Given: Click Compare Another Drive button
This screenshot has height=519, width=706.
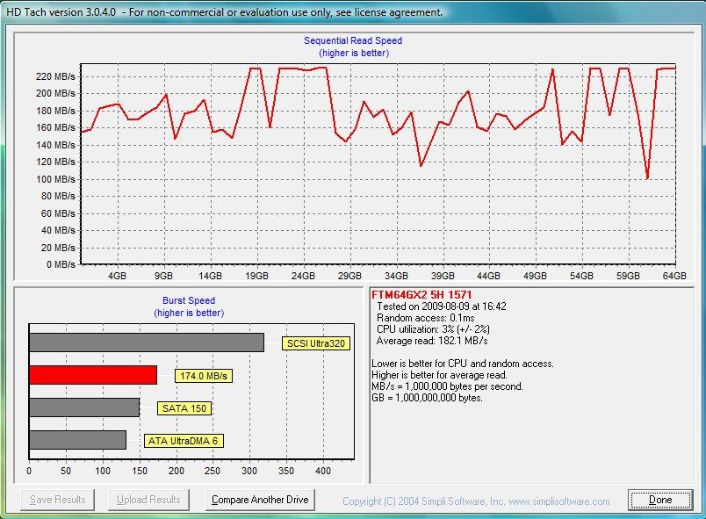Looking at the screenshot, I should [260, 500].
